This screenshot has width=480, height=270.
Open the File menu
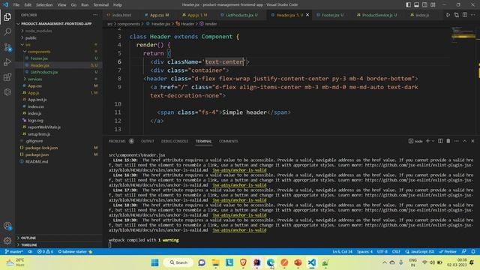pos(16,4)
